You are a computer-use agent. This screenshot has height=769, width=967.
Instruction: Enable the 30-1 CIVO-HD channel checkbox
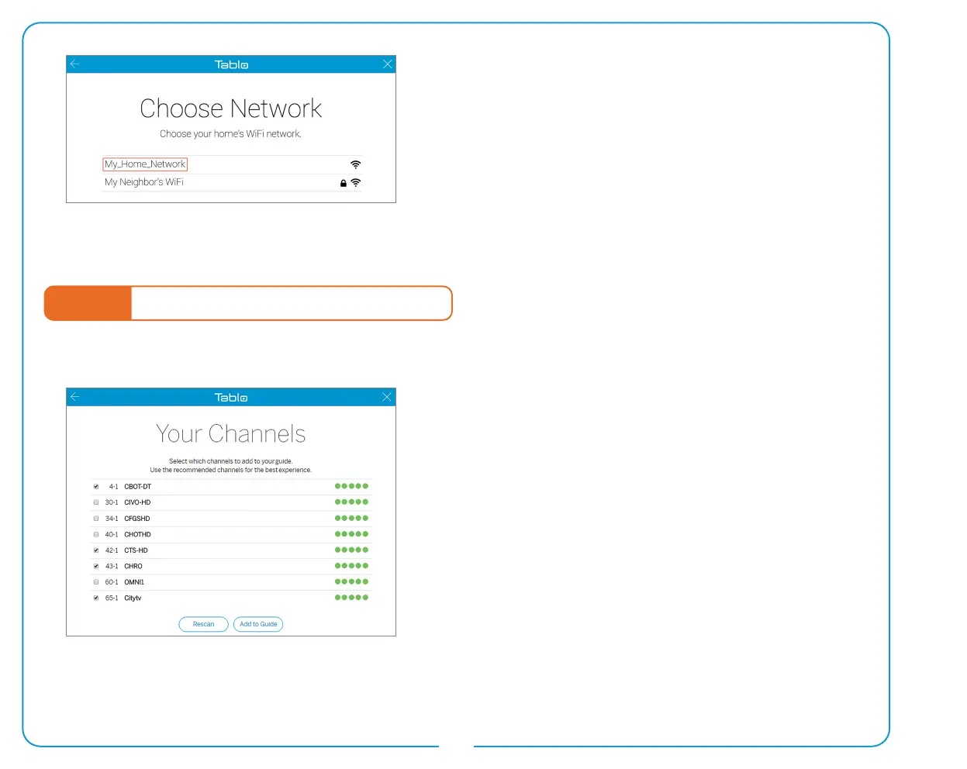coord(96,502)
